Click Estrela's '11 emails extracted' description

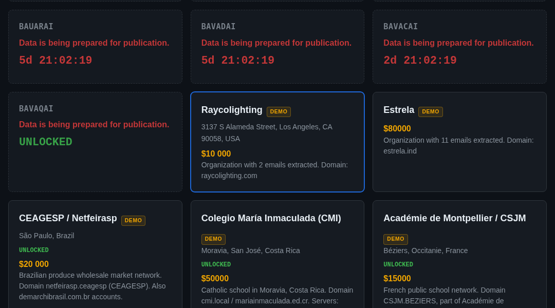pyautogui.click(x=459, y=146)
